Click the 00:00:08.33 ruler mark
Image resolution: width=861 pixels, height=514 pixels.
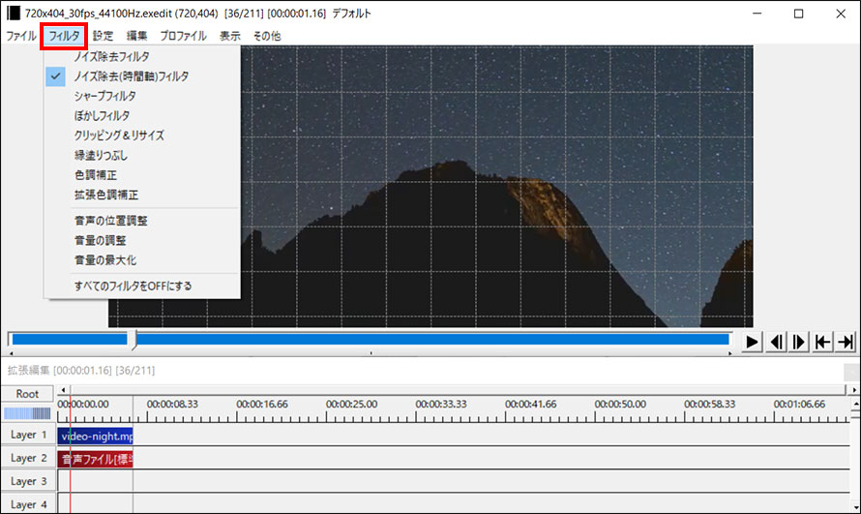(x=172, y=405)
